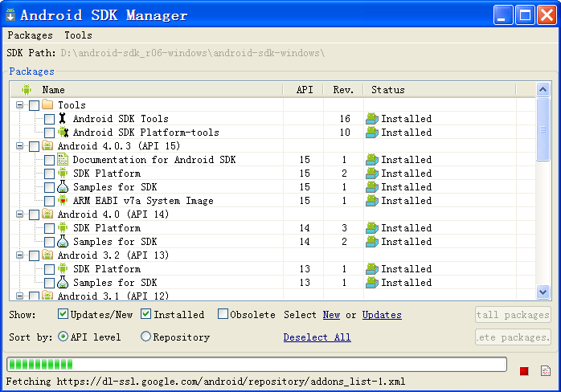
Task: Click the scroll down arrow in package list
Action: [543, 292]
